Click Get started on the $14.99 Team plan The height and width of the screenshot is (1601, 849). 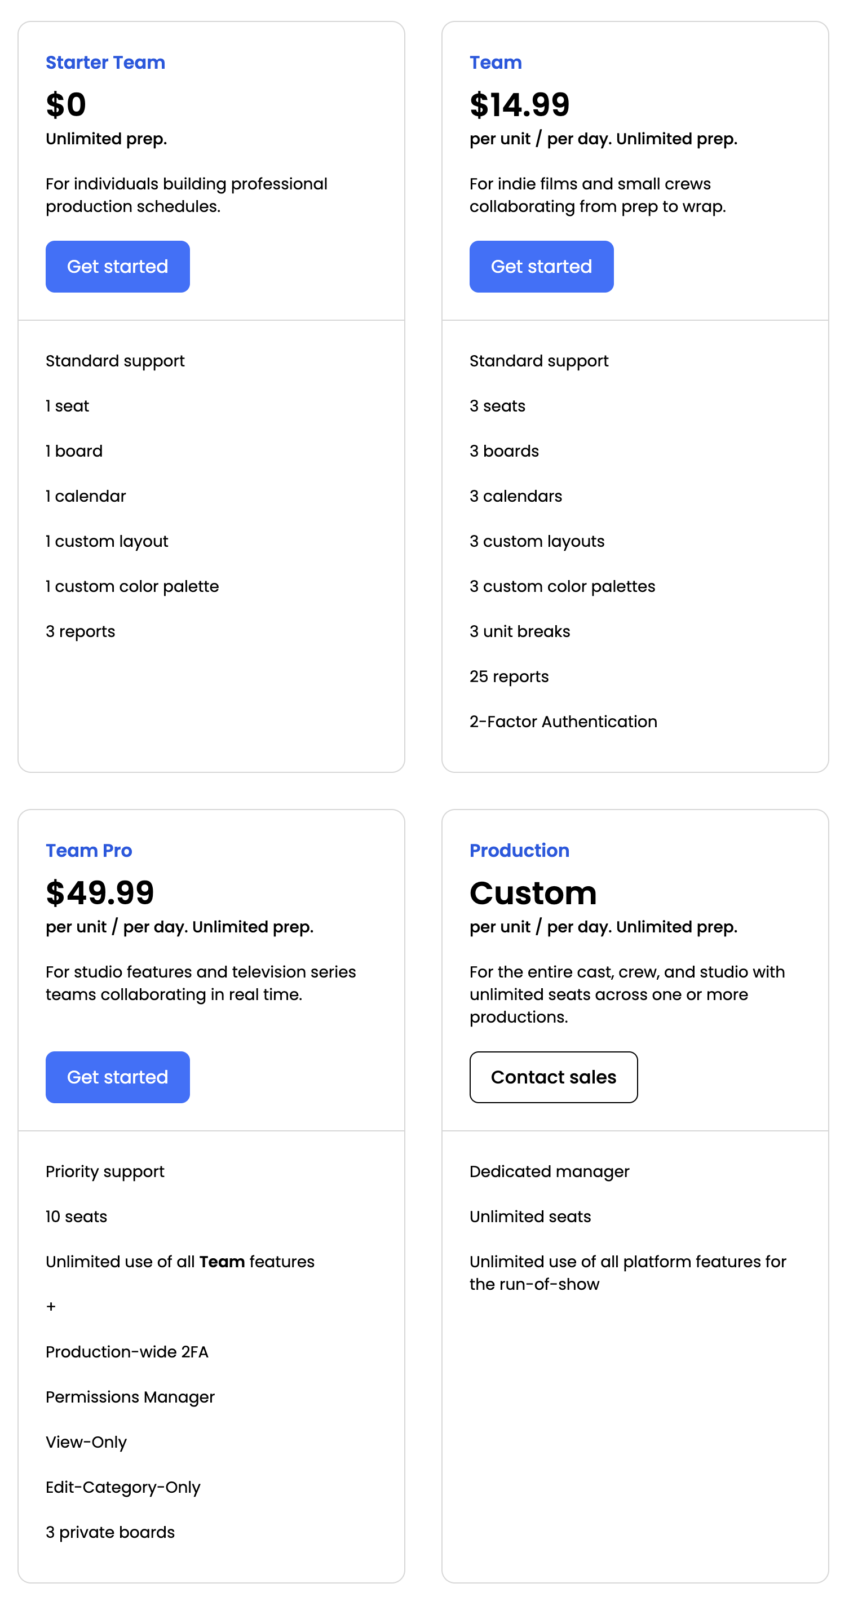541,267
